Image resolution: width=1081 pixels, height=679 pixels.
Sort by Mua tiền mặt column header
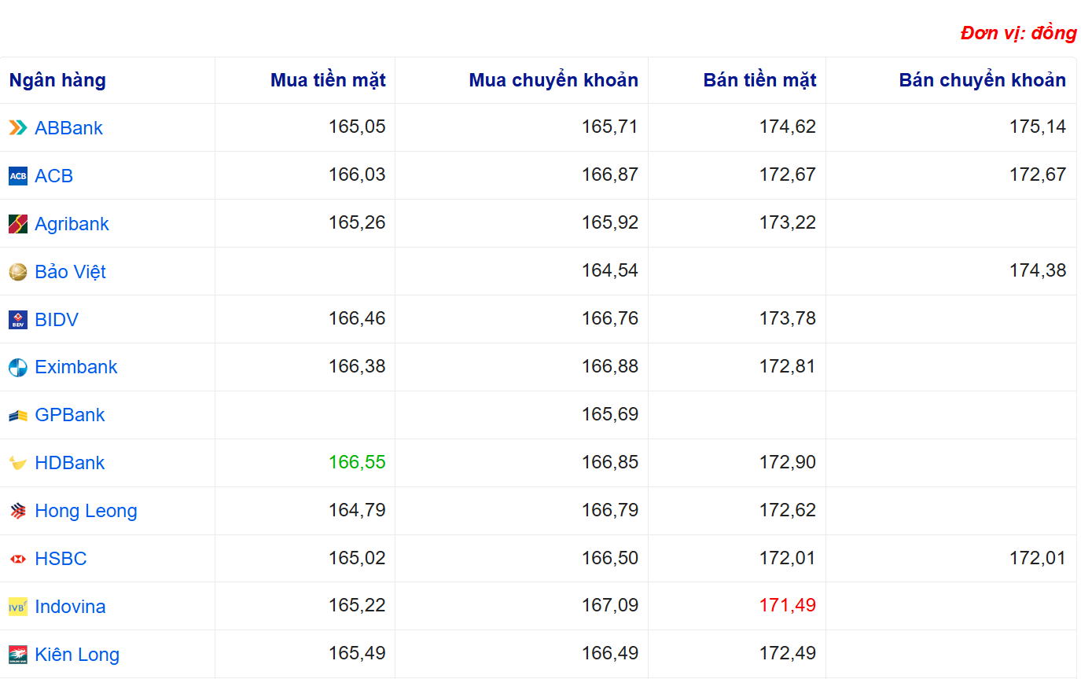[x=328, y=80]
